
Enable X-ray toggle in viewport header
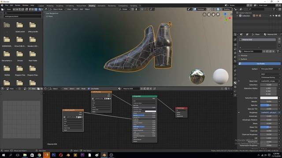click(x=208, y=9)
